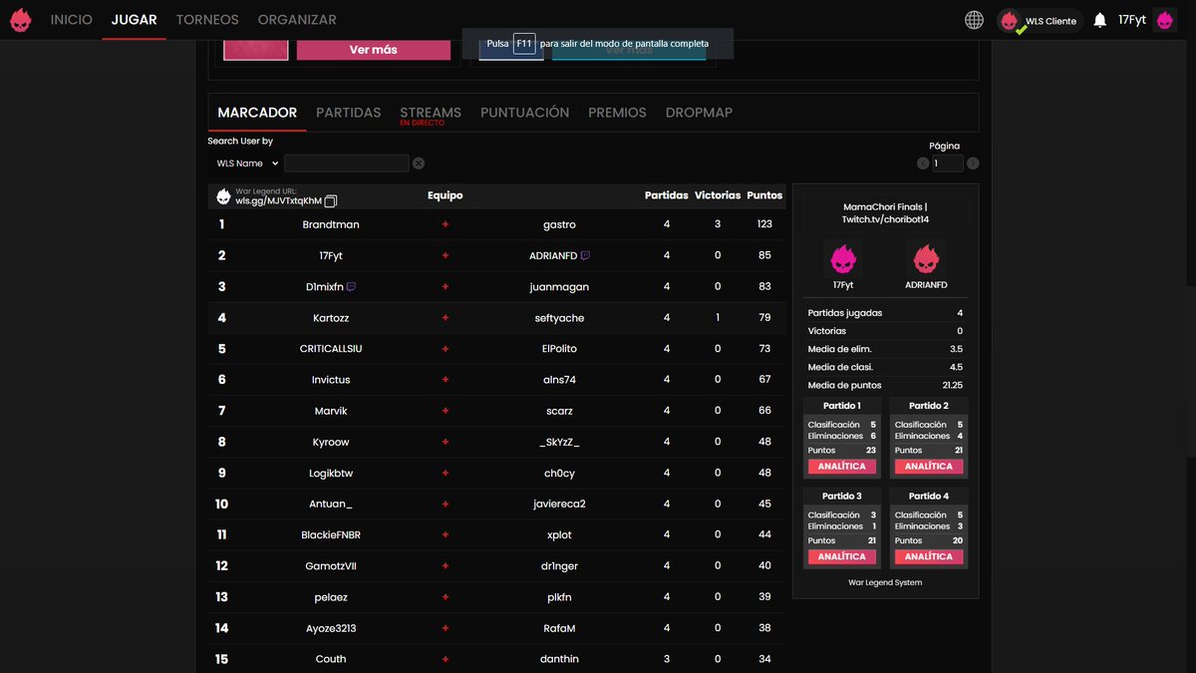This screenshot has height=673, width=1196.
Task: Click ADRIANFD's avatar in team panel
Action: click(x=926, y=260)
